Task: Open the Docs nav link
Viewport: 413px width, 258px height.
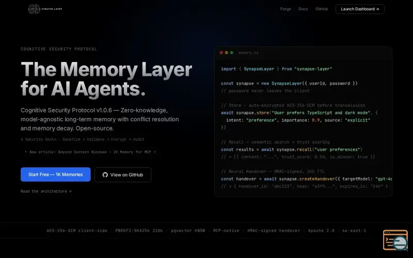Action: pos(303,9)
